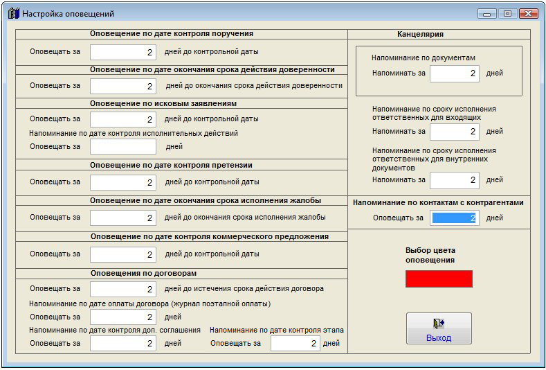
Task: Click highlighted field контактам с контрагентами
Action: click(x=455, y=218)
